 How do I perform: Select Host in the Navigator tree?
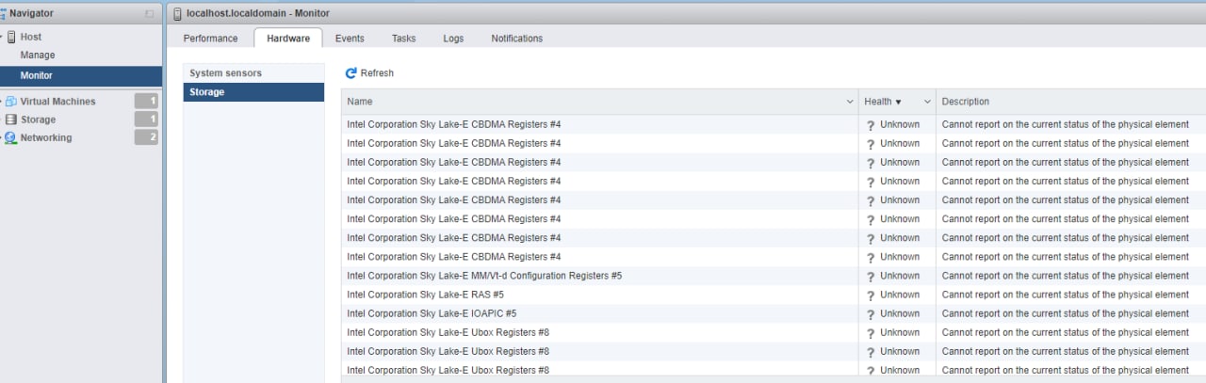(31, 37)
